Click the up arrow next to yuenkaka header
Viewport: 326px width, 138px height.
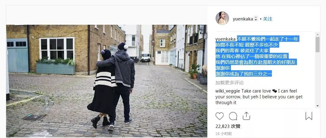pos(256,18)
